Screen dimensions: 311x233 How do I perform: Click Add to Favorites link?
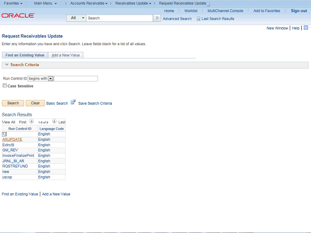[x=267, y=11]
